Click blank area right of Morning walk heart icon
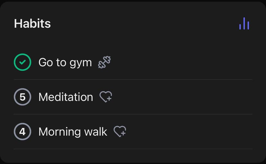The image size is (266, 164). click(x=190, y=131)
